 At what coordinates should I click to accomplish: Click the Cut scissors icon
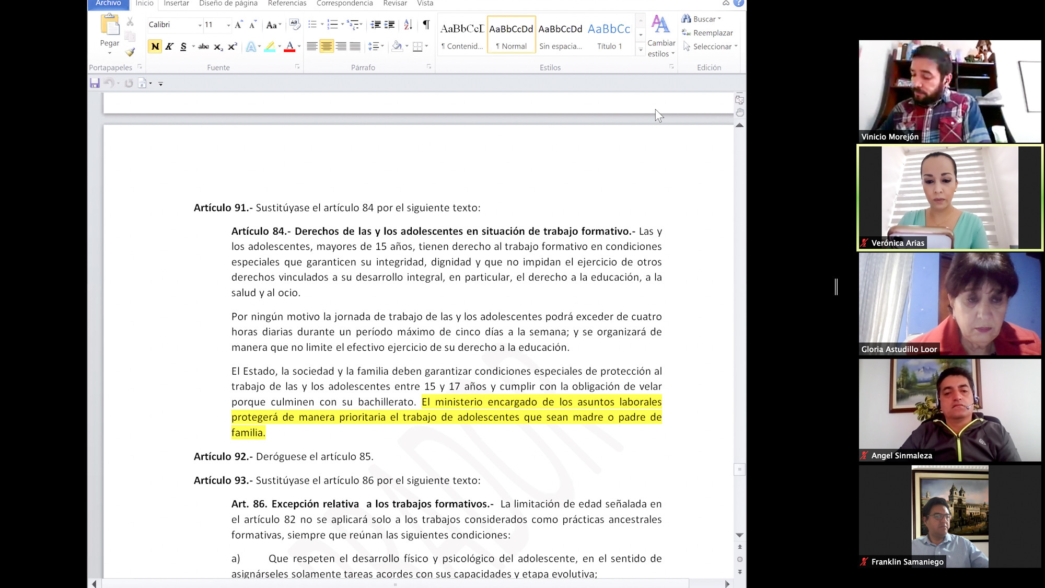coord(130,22)
